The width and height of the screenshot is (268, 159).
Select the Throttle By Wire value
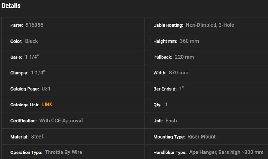pos(63,152)
